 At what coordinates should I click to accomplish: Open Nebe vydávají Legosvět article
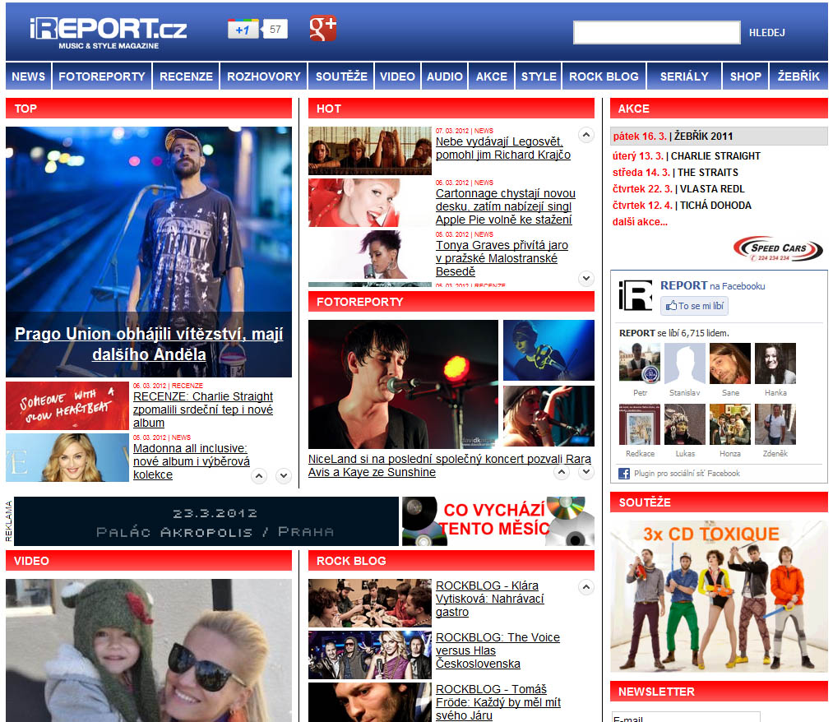coord(503,148)
